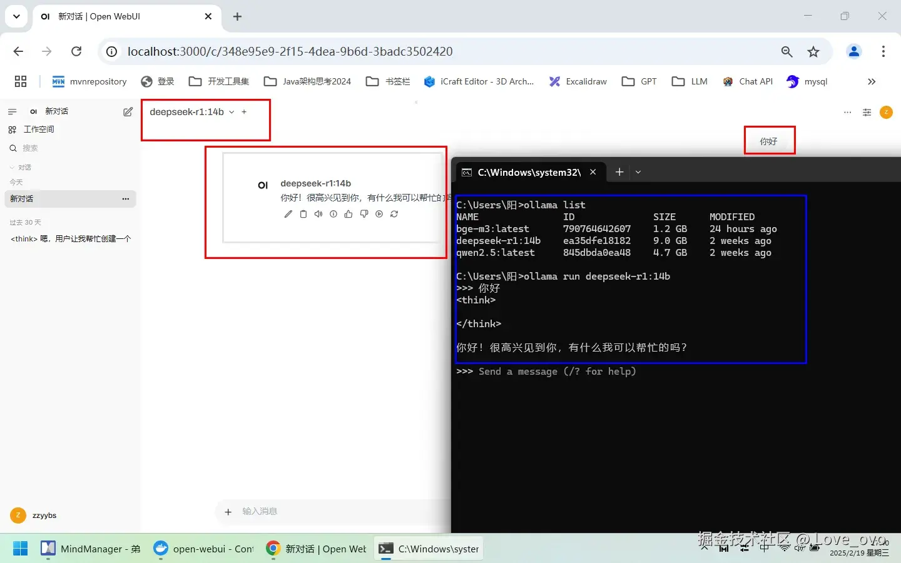Open the tab search dropdown arrow
The width and height of the screenshot is (901, 563).
coord(16,16)
